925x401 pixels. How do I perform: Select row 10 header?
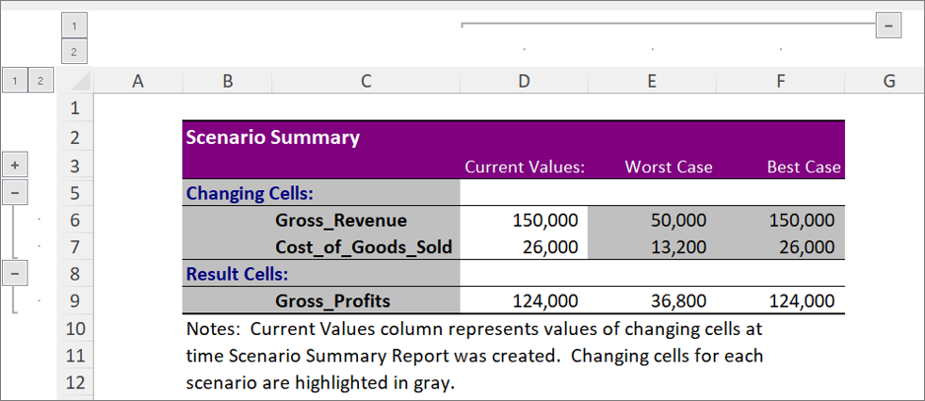coord(75,328)
